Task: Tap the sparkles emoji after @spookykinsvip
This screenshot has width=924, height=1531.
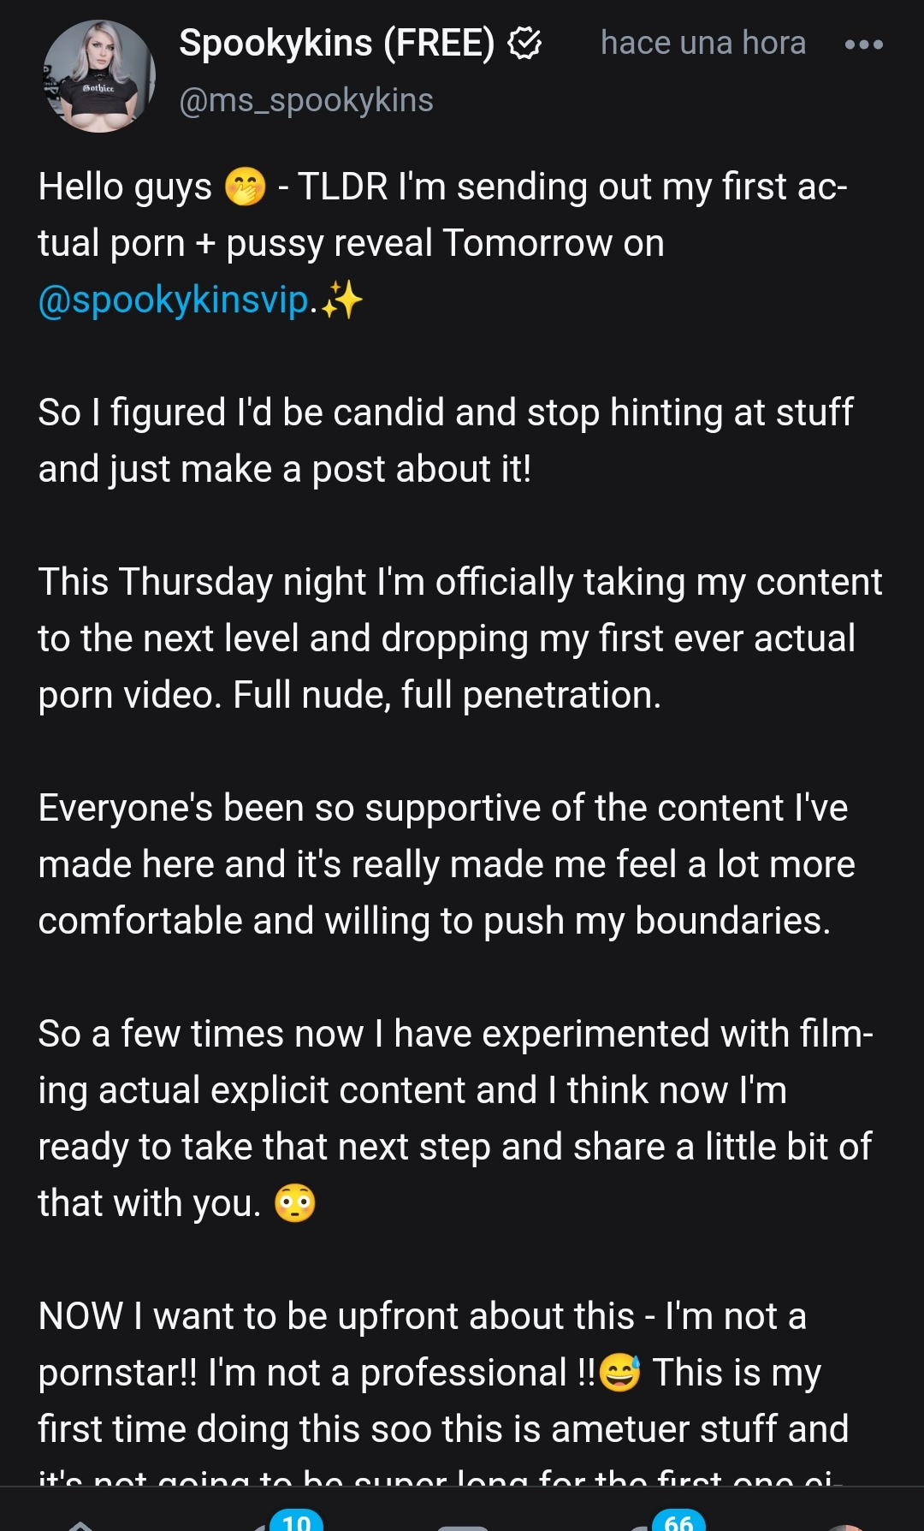Action: coord(342,300)
